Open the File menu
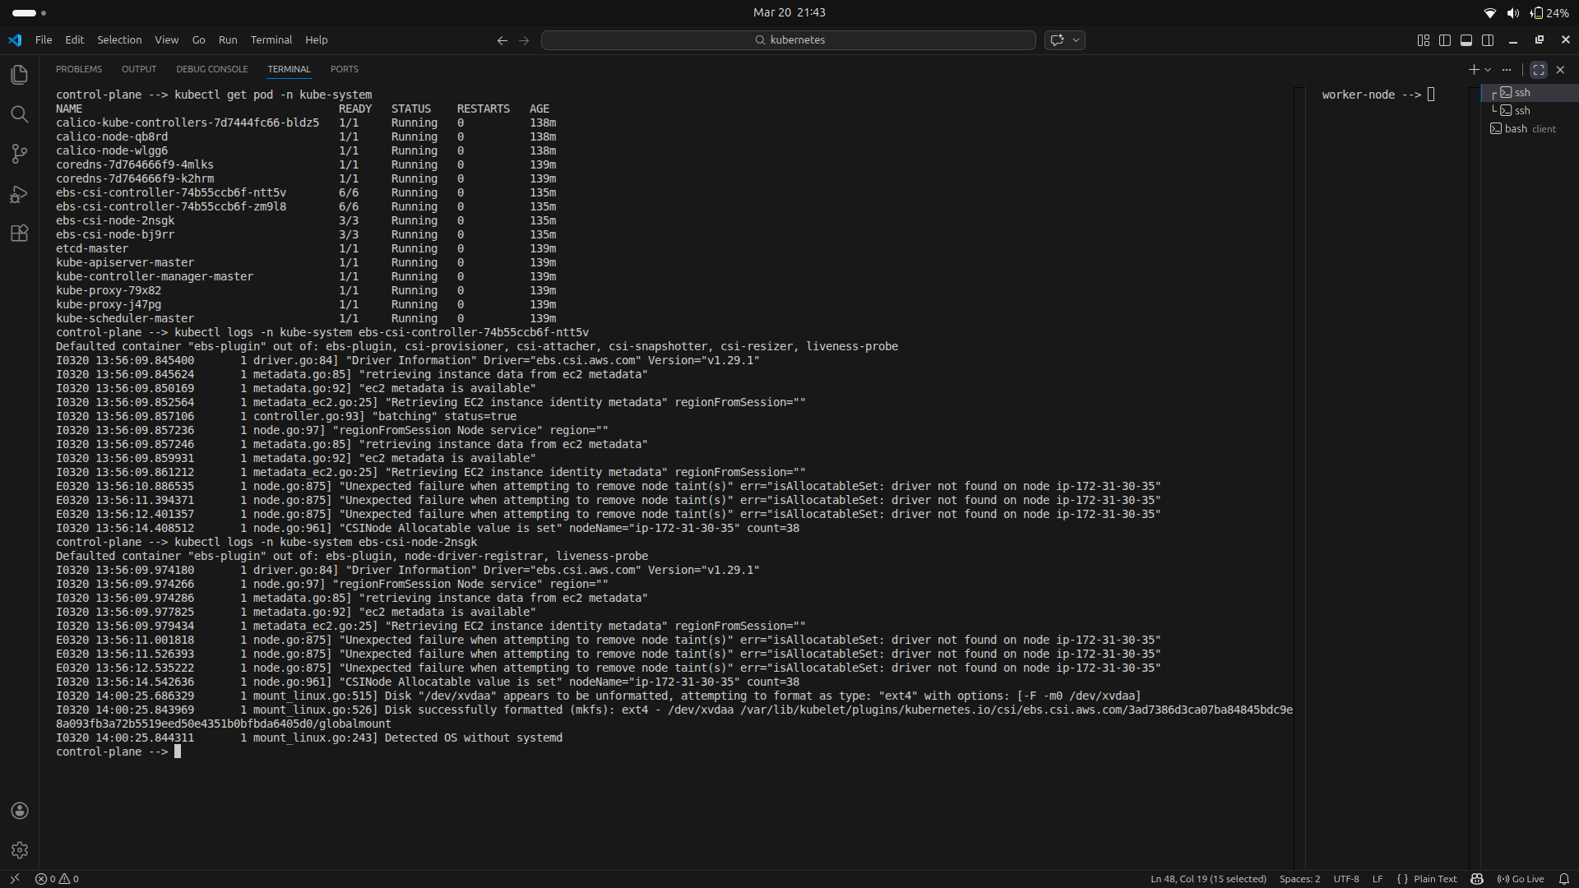Viewport: 1579px width, 888px height. [x=44, y=39]
